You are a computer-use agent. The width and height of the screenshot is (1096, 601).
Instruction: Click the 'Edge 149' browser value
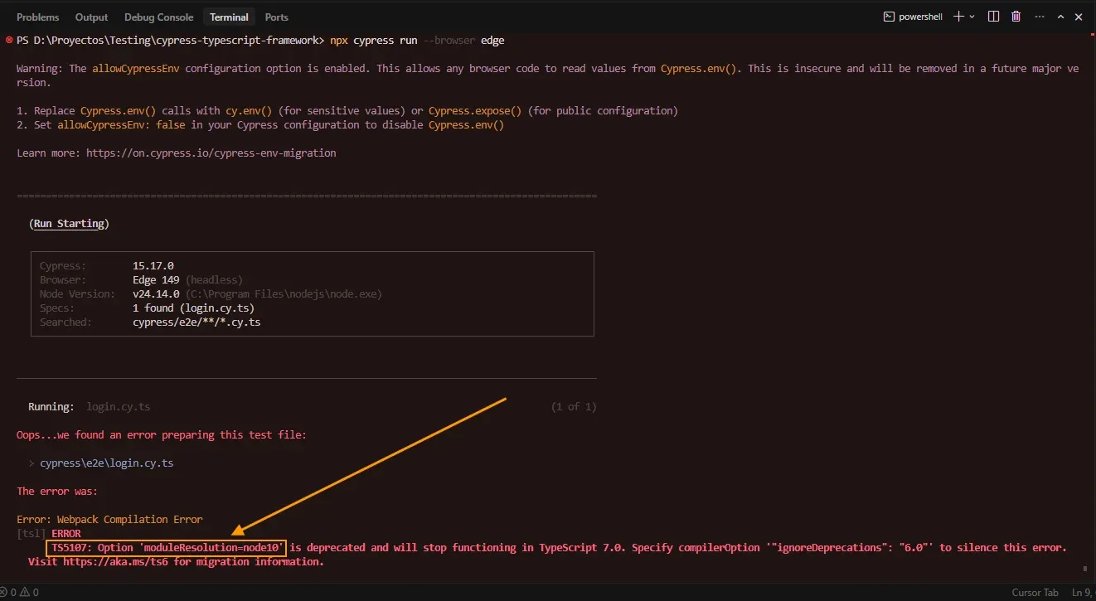[156, 280]
